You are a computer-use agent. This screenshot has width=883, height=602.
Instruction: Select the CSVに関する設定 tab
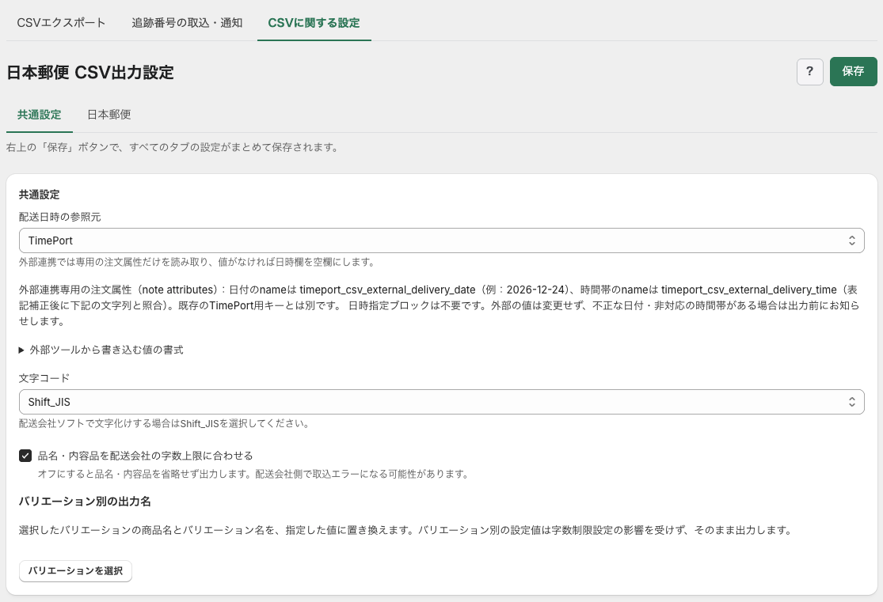pyautogui.click(x=314, y=22)
